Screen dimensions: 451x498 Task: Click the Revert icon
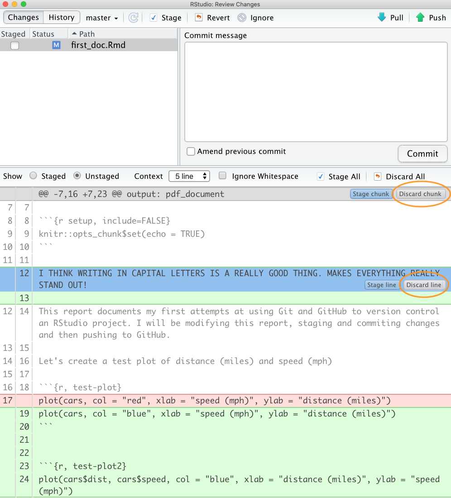click(198, 17)
